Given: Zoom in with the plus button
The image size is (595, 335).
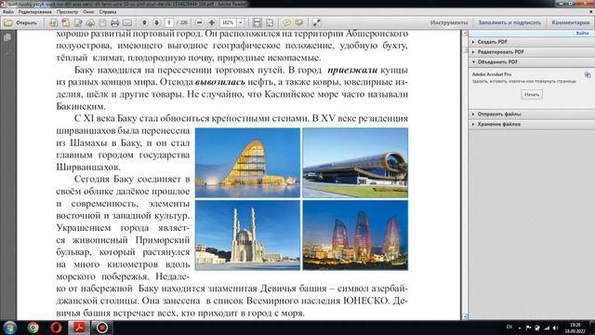Looking at the screenshot, I should click(212, 22).
